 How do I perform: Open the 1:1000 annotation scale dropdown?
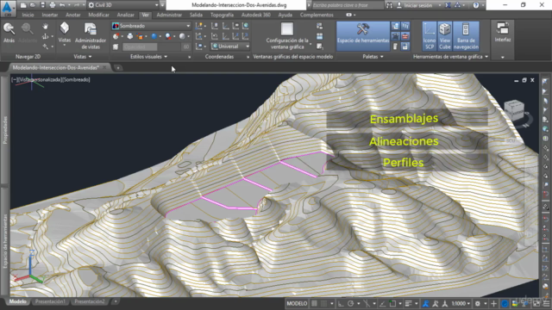click(x=461, y=304)
